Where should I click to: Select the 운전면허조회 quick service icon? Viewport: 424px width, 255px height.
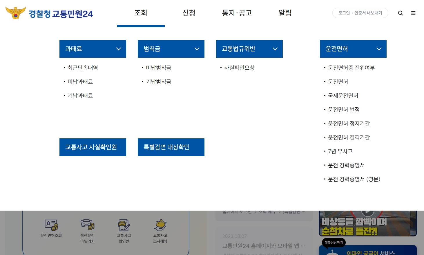pyautogui.click(x=51, y=229)
